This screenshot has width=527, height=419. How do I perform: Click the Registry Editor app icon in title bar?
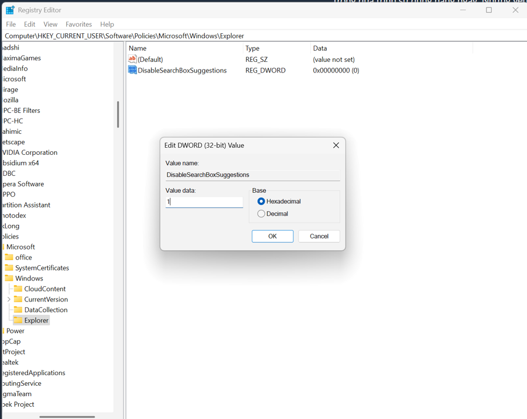10,10
